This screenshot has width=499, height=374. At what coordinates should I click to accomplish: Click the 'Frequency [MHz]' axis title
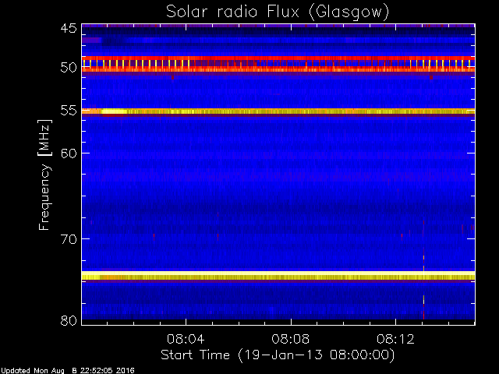point(44,175)
